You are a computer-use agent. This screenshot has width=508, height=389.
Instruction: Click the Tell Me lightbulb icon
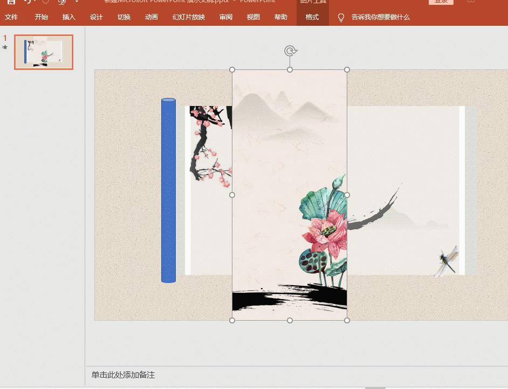(341, 17)
